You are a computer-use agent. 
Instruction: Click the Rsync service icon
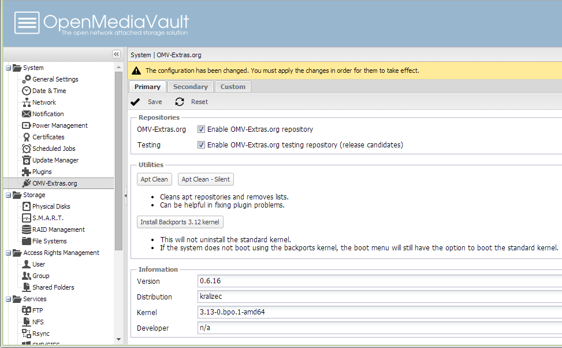(x=27, y=334)
